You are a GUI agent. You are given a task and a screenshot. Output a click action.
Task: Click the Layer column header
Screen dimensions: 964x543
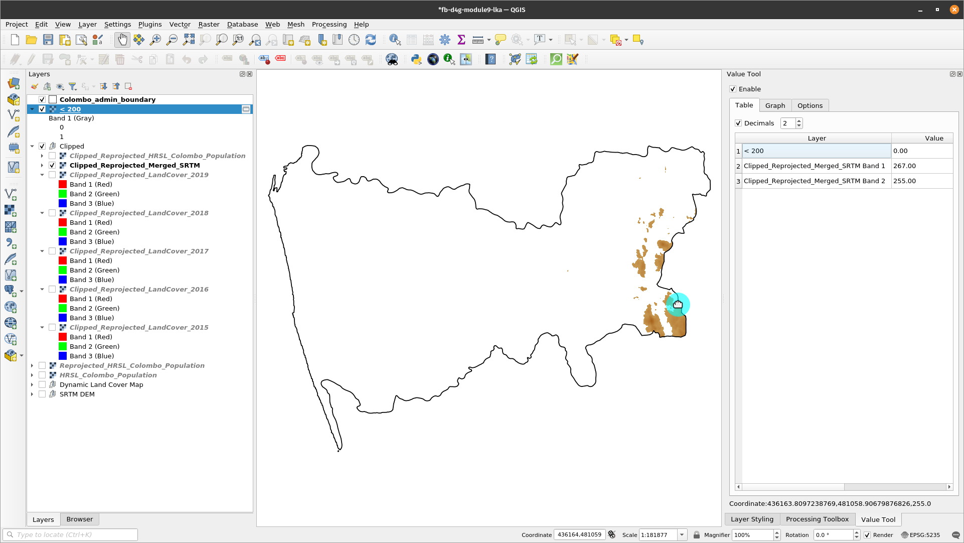[817, 139]
